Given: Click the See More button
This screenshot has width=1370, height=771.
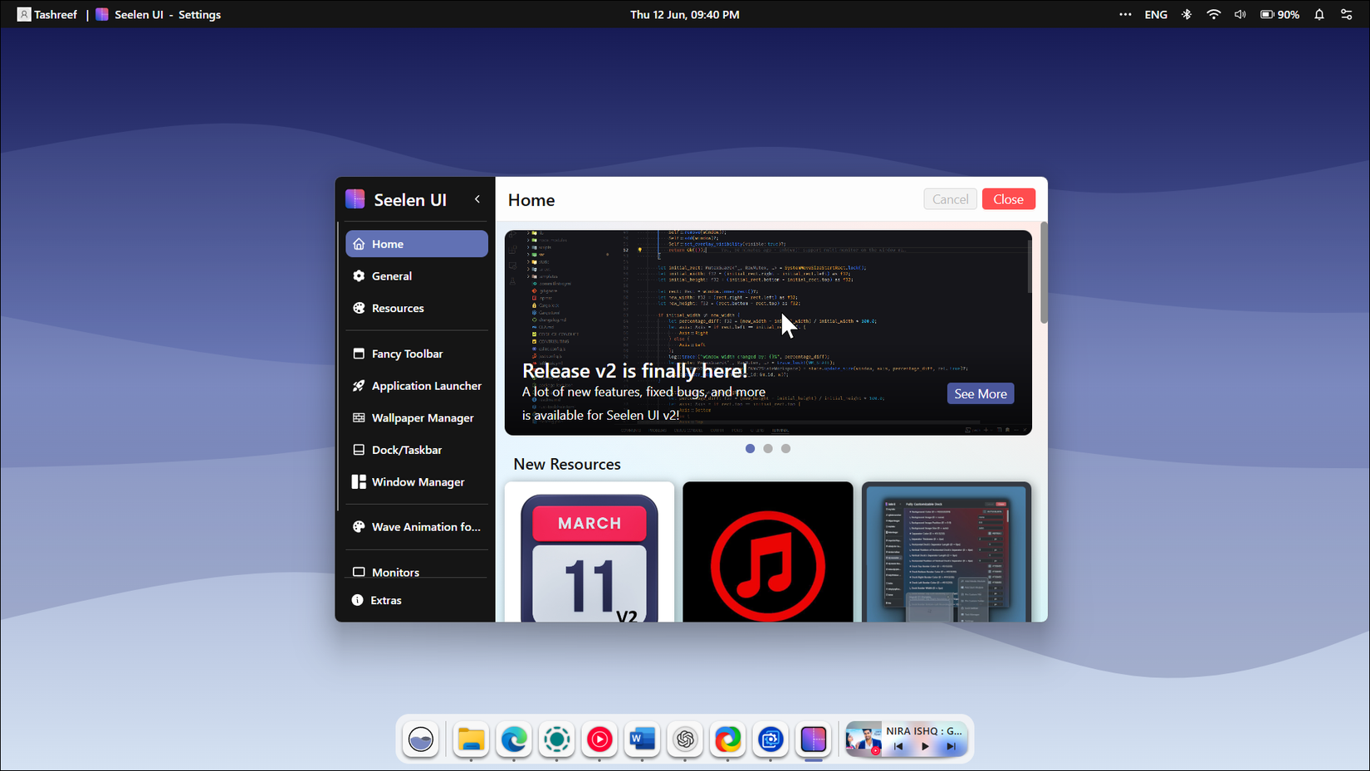Looking at the screenshot, I should pos(981,393).
